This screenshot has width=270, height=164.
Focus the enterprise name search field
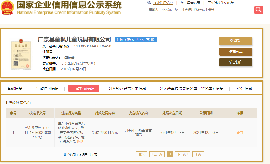point(201,10)
